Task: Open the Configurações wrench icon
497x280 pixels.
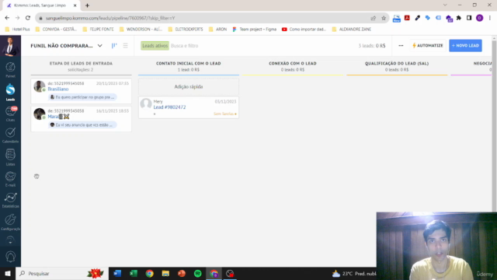Action: (x=10, y=222)
